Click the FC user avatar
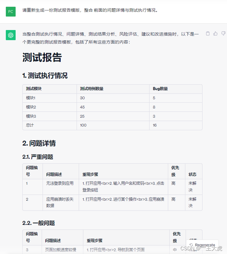This screenshot has height=254, width=227. [x=11, y=12]
